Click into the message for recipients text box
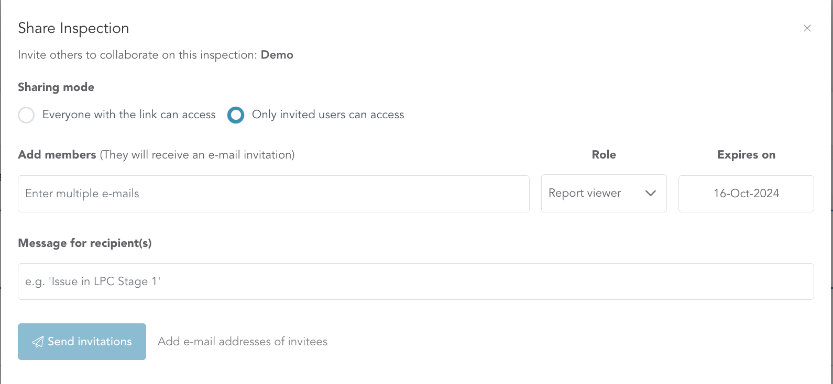 (x=415, y=281)
